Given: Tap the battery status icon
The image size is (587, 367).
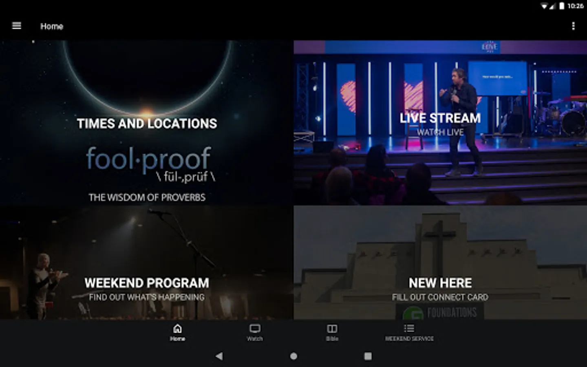Looking at the screenshot, I should point(562,6).
